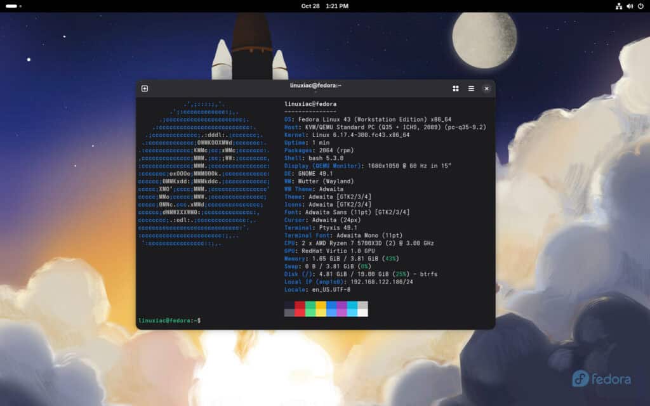Open a new terminal tab with the plus icon

point(145,88)
